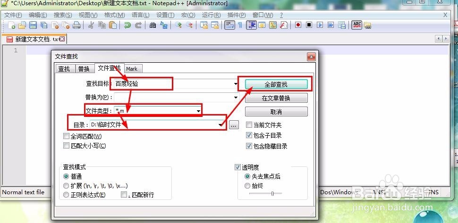
Task: Click the Paste clipboard toolbar icon
Action: pos(113,25)
